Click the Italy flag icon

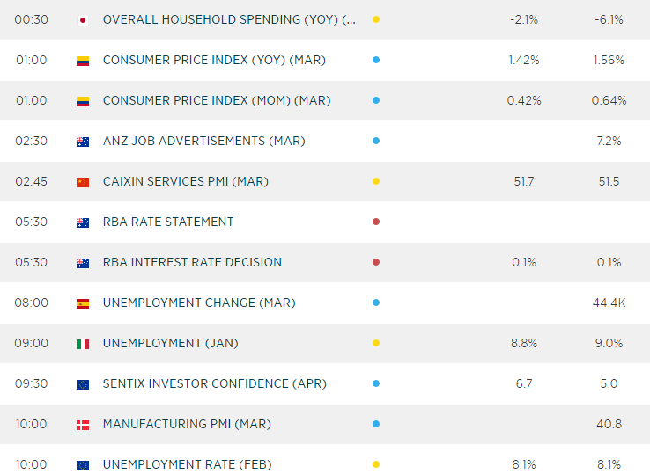click(83, 344)
